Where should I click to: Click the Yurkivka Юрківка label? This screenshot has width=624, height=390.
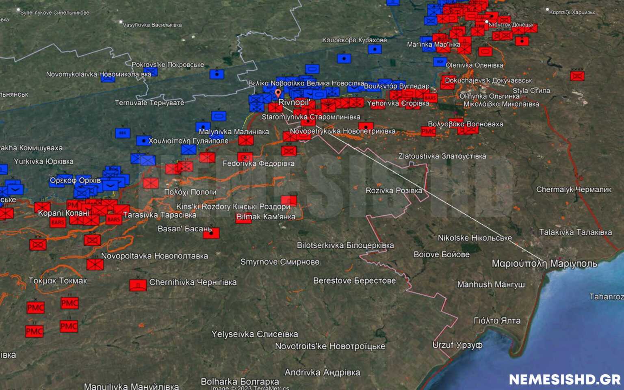pyautogui.click(x=44, y=161)
